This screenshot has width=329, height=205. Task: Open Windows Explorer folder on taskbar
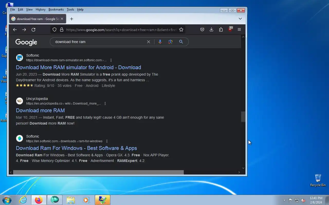click(71, 200)
